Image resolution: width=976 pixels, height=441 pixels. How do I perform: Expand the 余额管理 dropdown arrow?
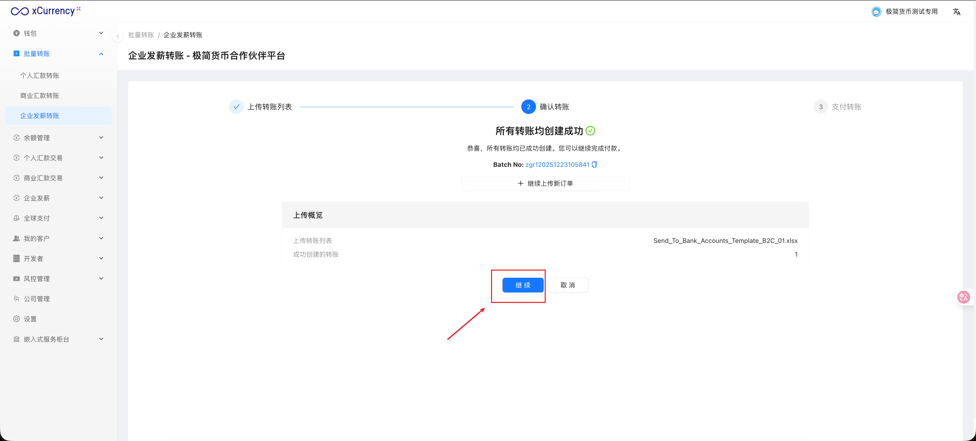click(x=101, y=138)
